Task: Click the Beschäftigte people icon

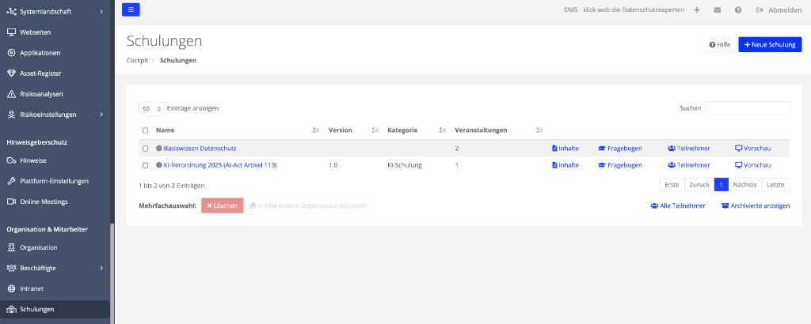Action: (x=11, y=268)
